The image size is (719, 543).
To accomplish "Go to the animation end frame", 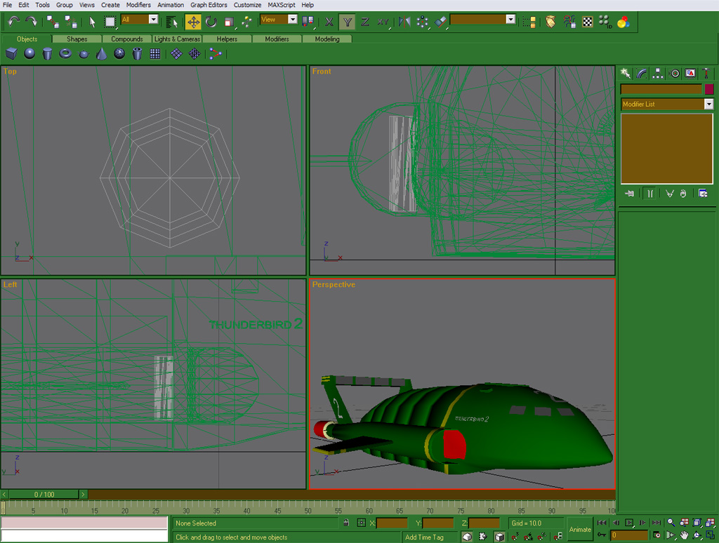I will click(657, 523).
